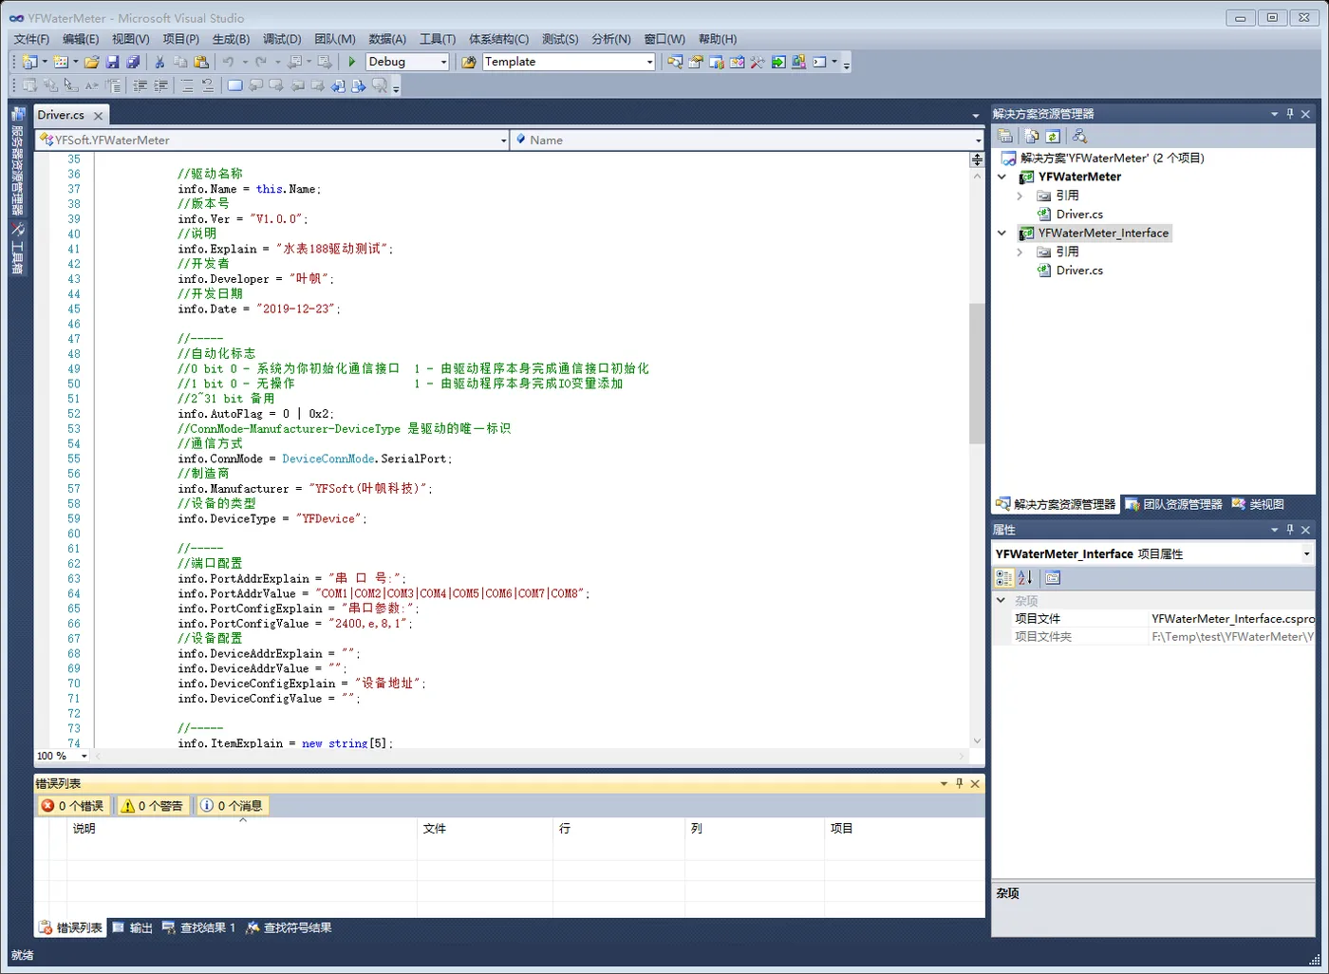
Task: Sort error list by 说明 column
Action: pos(243,829)
